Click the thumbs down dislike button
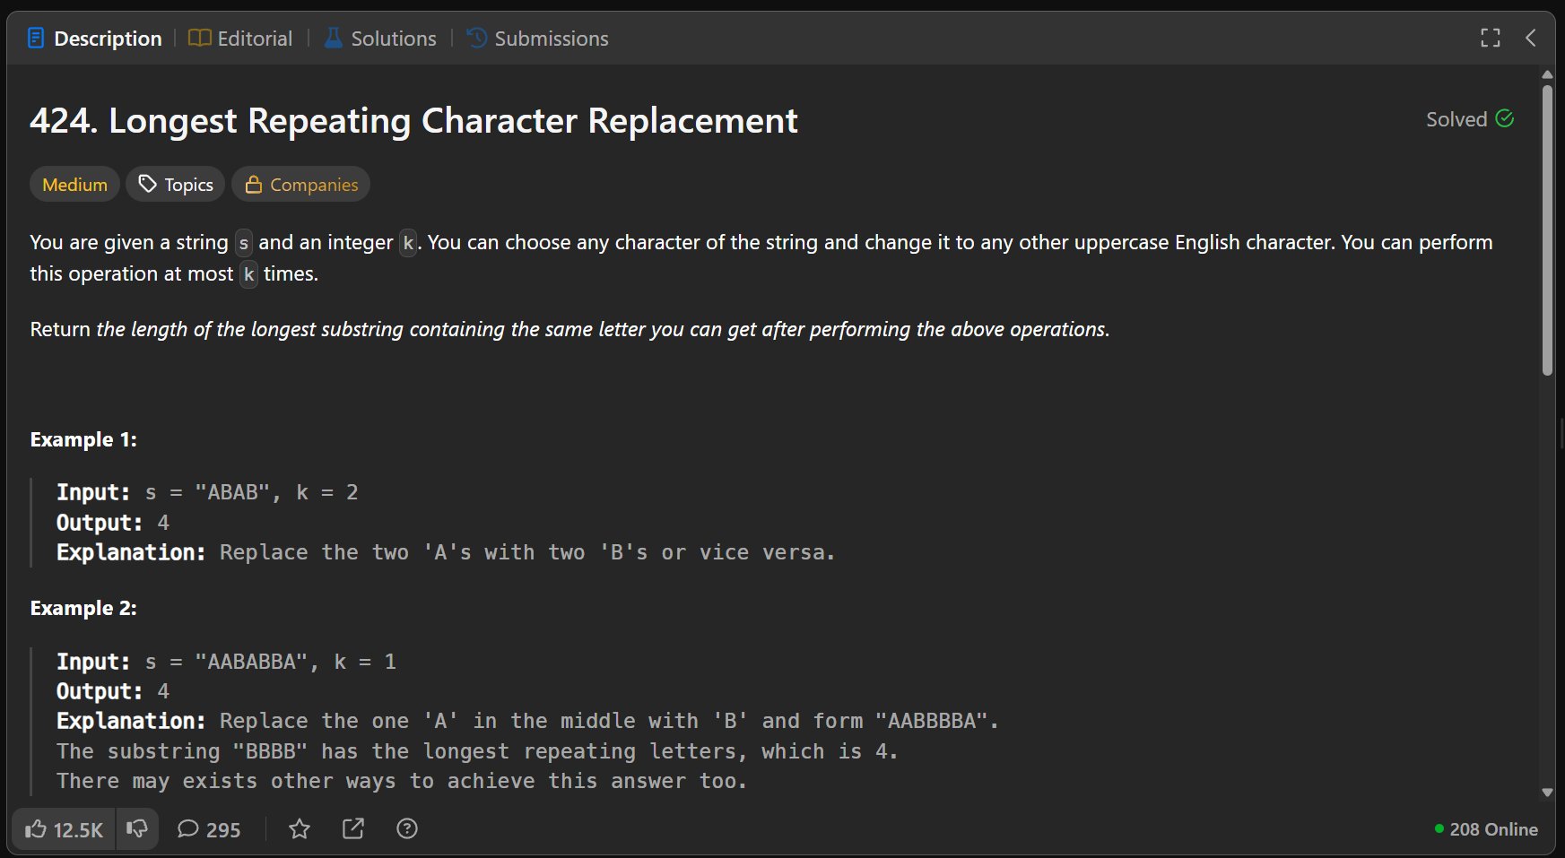 click(137, 829)
